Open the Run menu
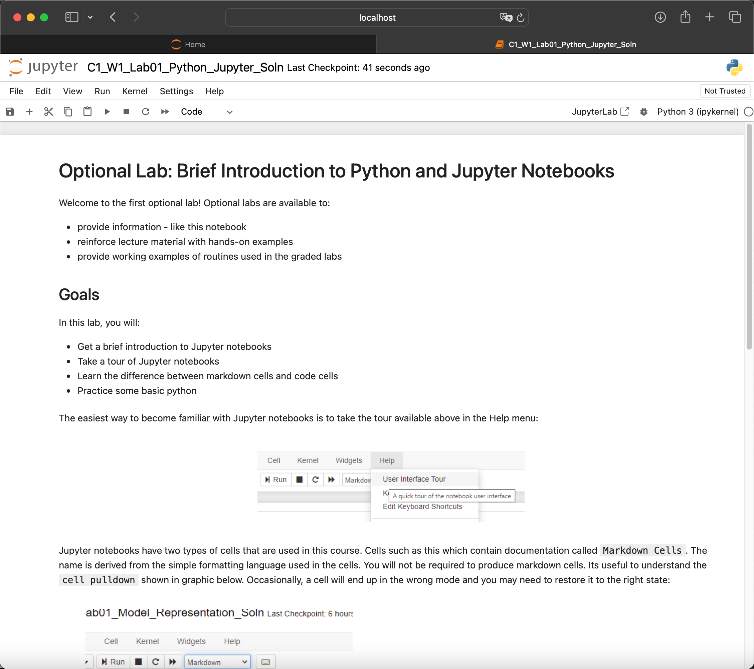The height and width of the screenshot is (669, 754). pos(102,91)
